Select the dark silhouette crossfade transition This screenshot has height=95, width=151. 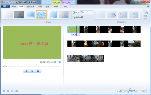pos(19,15)
